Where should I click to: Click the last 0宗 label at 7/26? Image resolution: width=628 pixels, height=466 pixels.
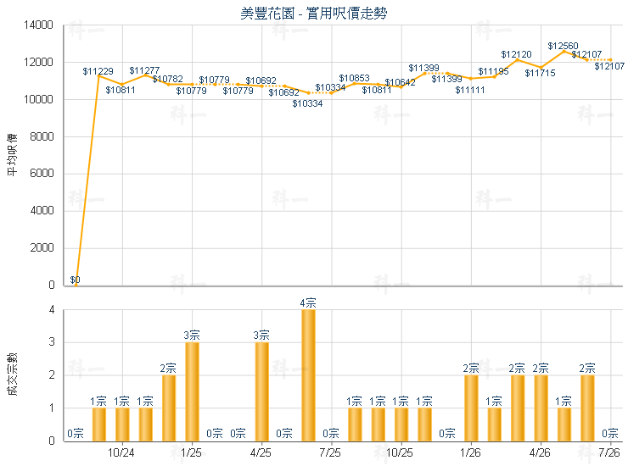point(610,433)
